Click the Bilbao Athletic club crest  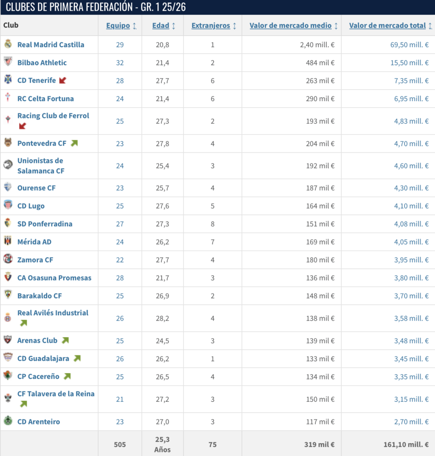coord(8,62)
